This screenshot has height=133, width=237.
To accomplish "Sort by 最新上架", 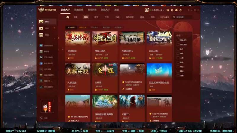I will point(83,27).
